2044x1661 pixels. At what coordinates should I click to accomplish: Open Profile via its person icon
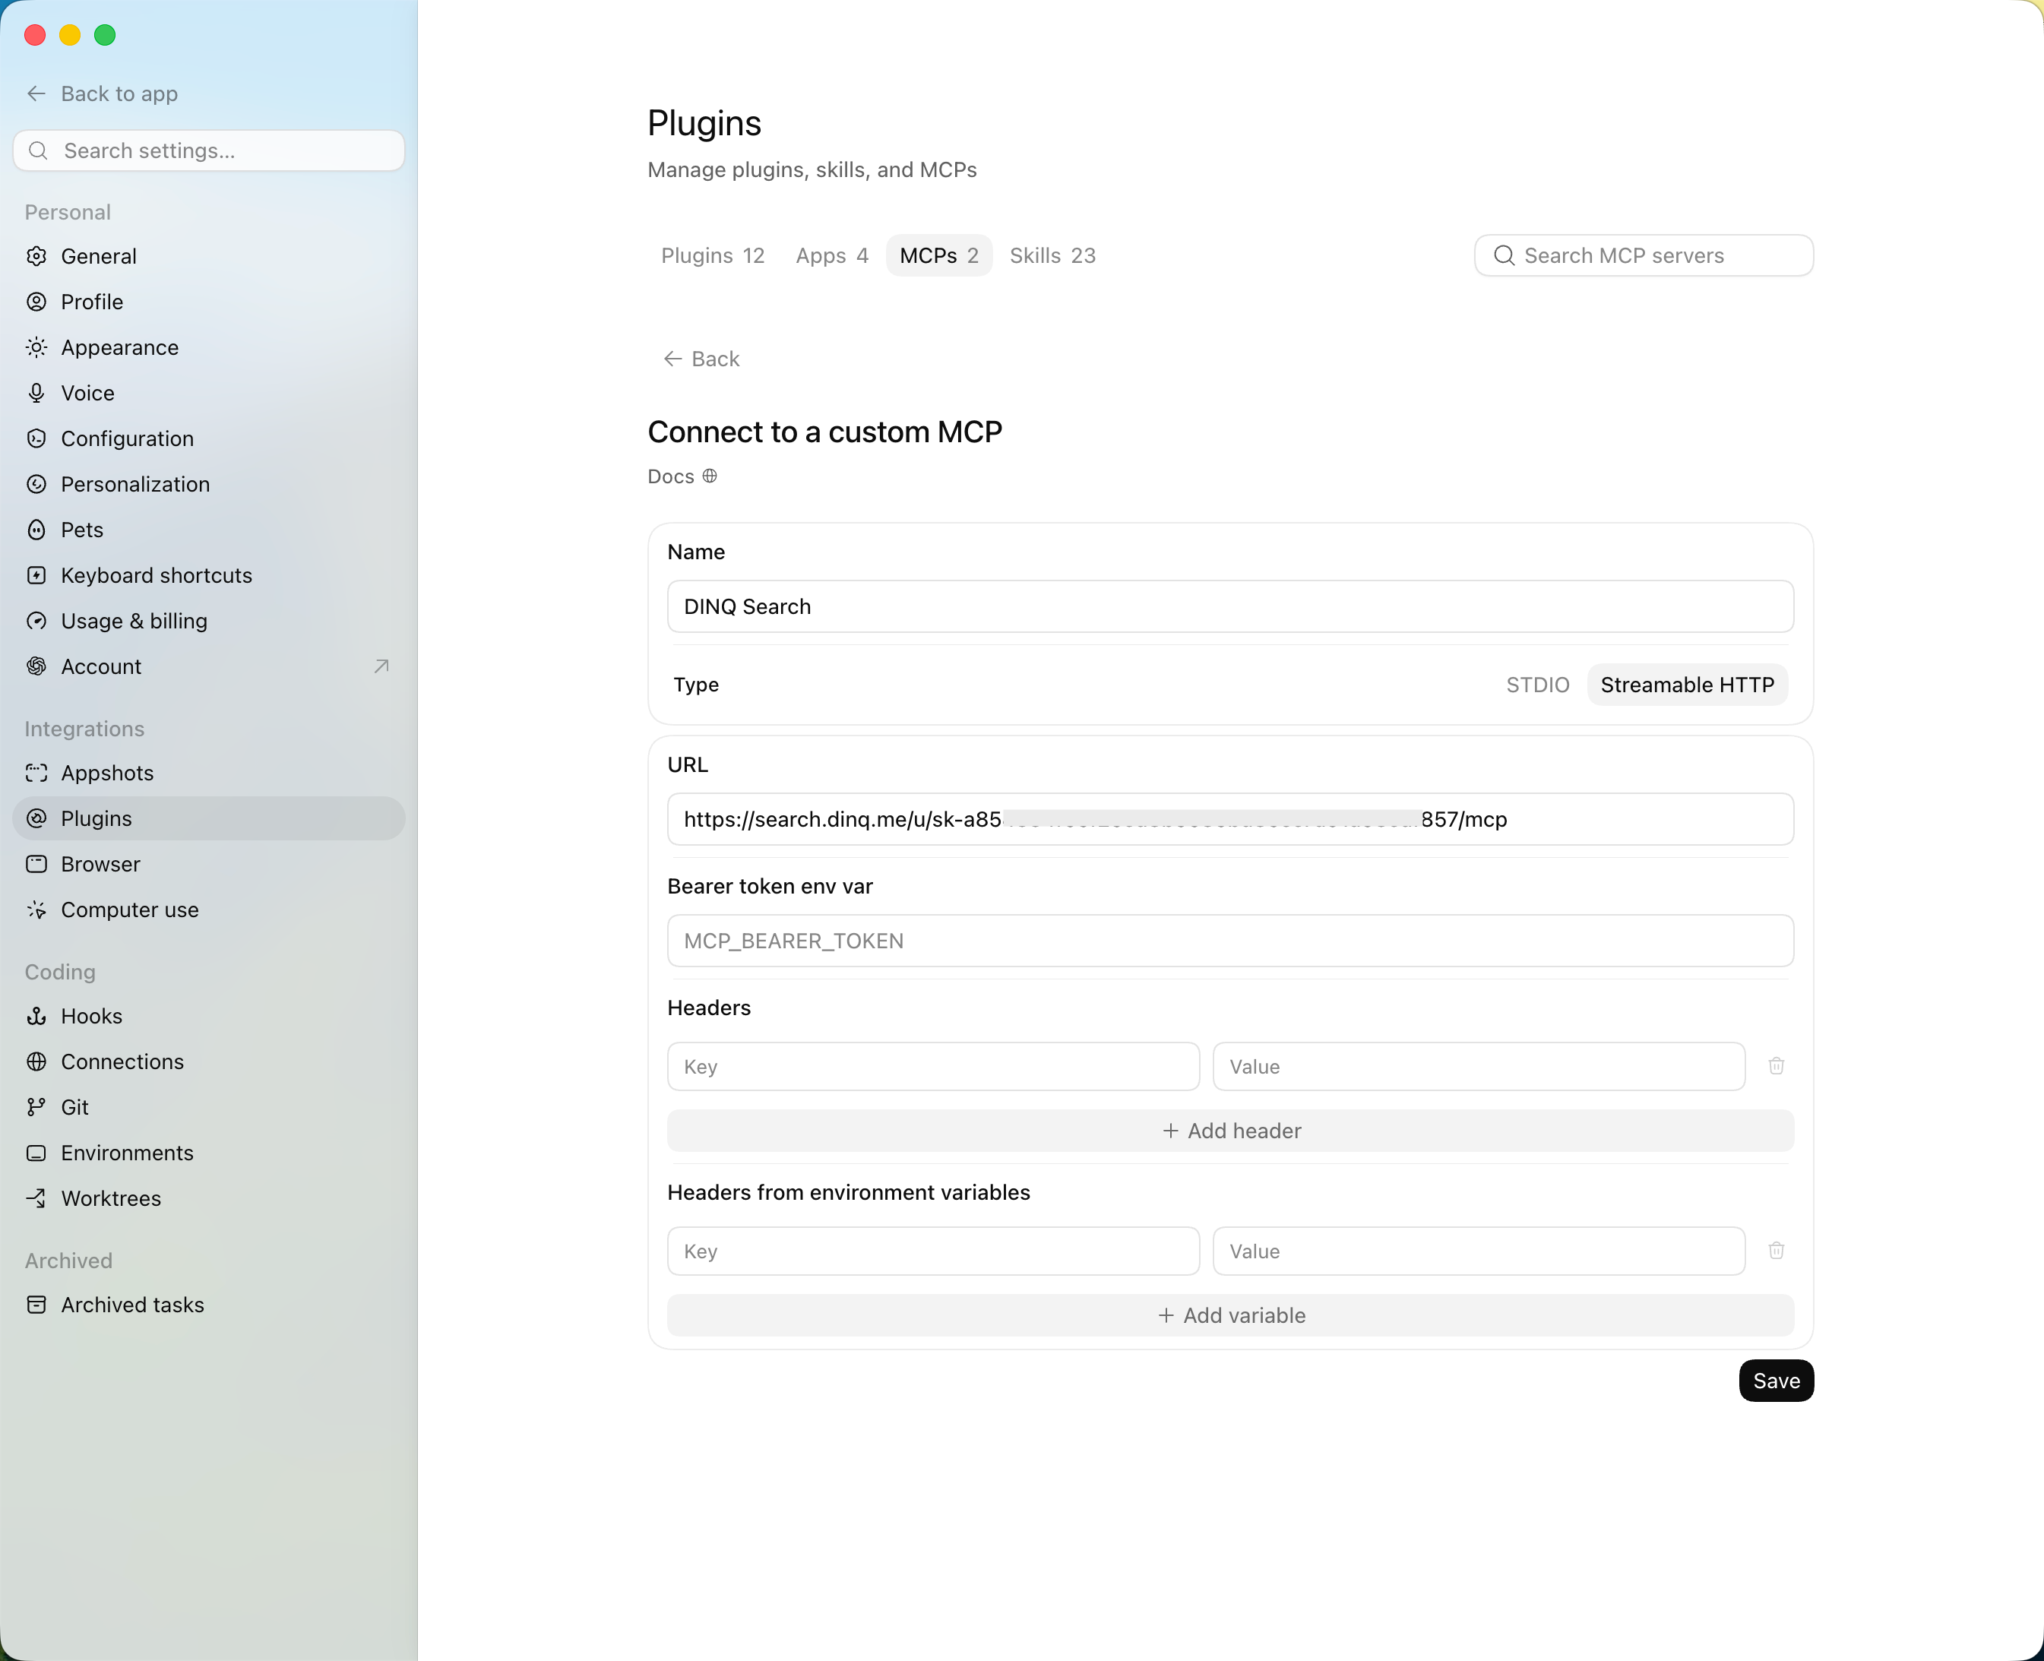[36, 302]
